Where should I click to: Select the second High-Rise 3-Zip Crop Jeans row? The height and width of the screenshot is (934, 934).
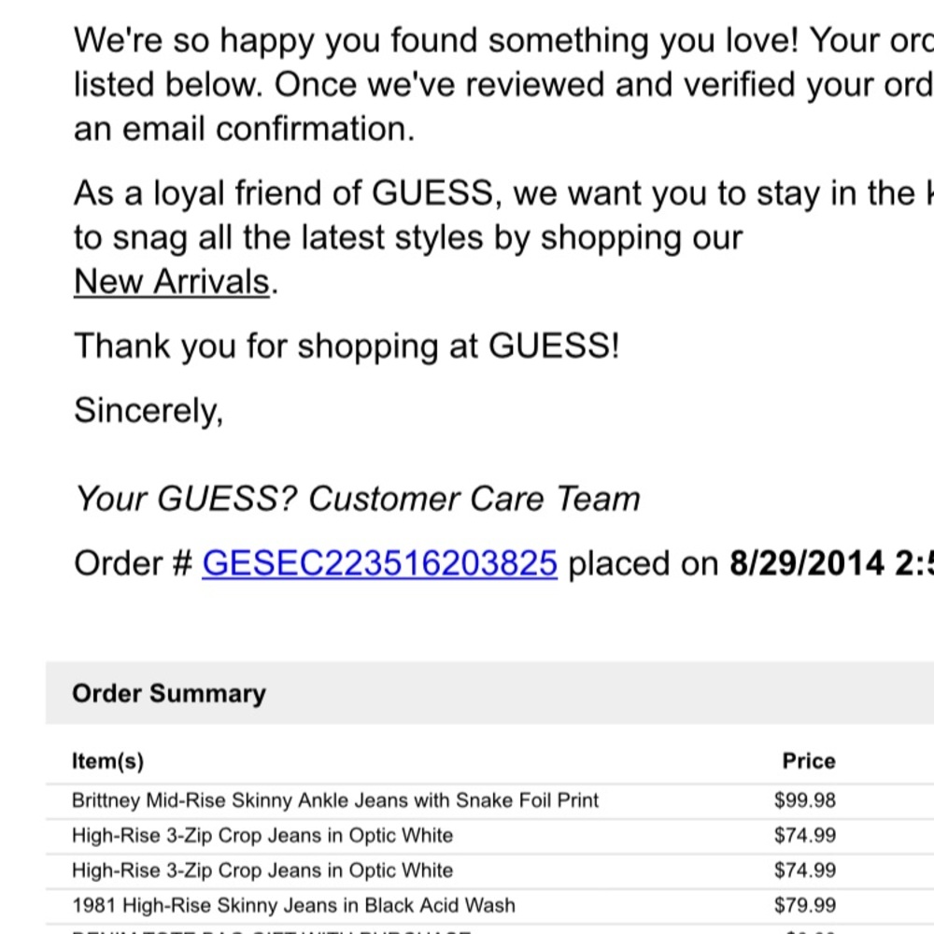tap(262, 870)
